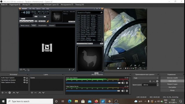Viewport: 185px width, 104px height.
Task: Mute Video Capture Device in the mixer
Action: [x=123, y=91]
